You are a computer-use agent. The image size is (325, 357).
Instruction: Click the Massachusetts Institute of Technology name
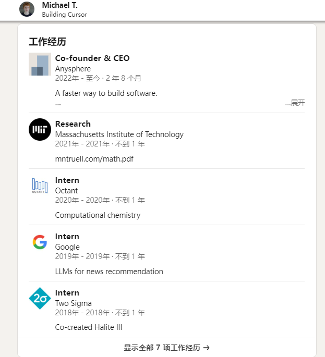pos(119,134)
